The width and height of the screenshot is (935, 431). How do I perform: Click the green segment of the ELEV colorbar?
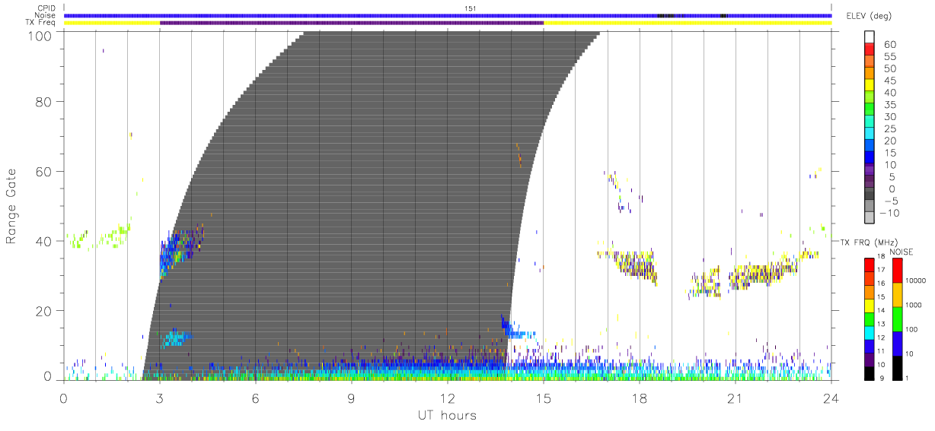click(870, 109)
